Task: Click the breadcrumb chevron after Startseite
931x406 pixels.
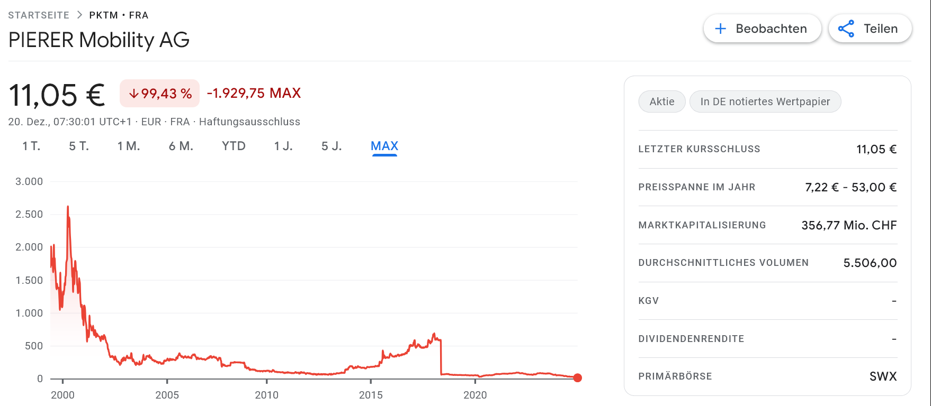Action: (79, 15)
